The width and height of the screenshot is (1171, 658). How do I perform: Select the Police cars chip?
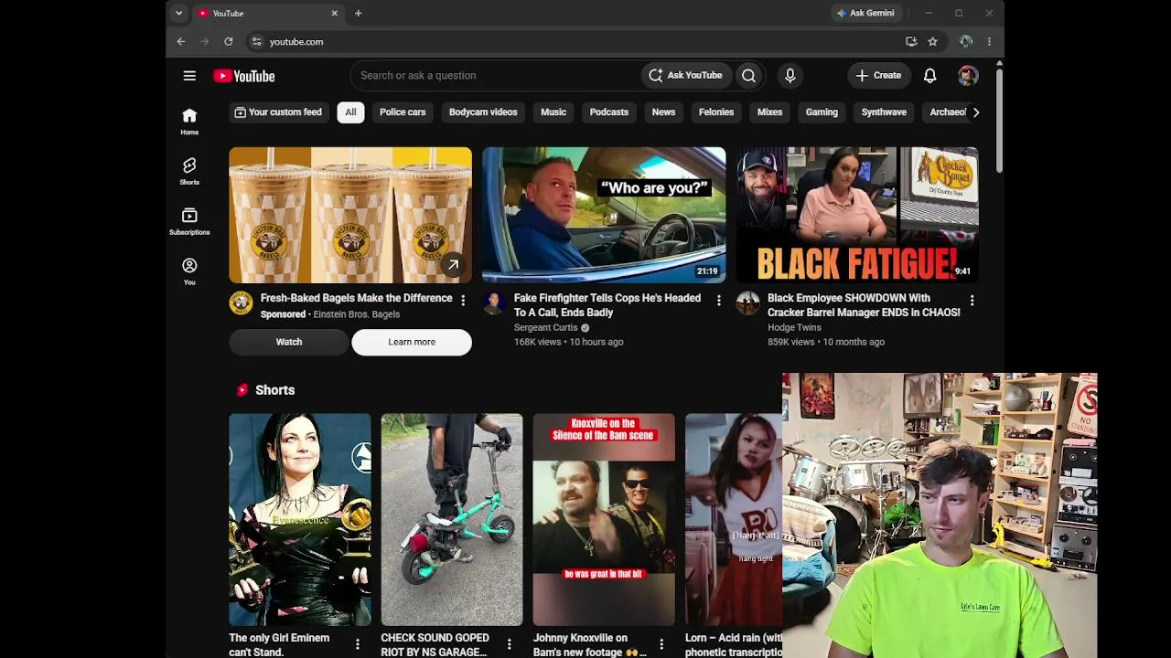pos(403,112)
